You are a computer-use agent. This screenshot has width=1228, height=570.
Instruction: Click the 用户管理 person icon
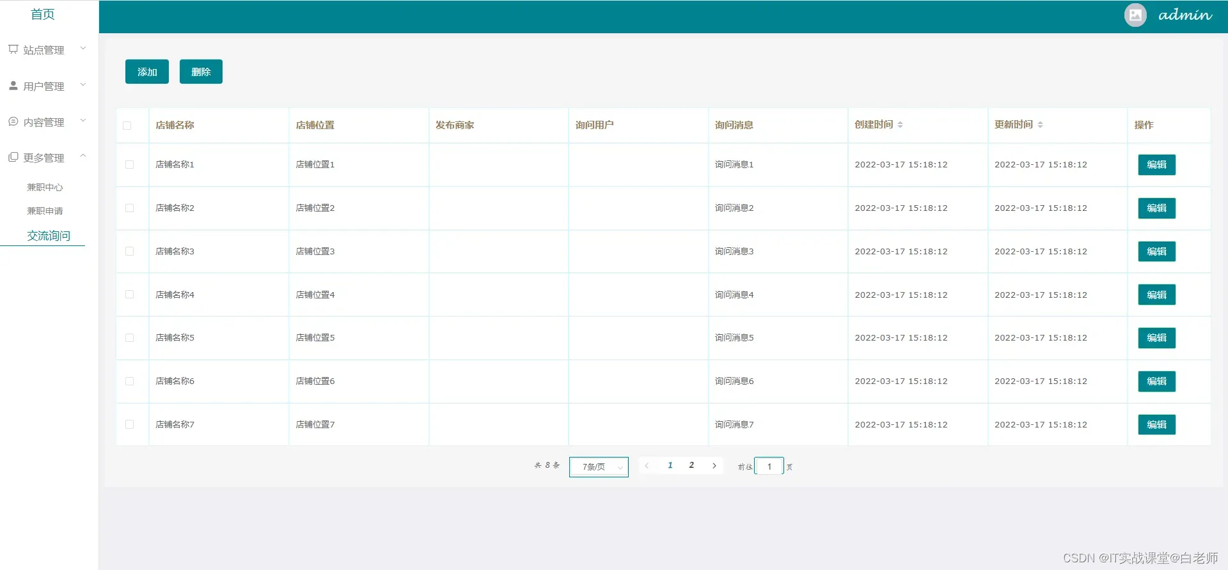click(x=13, y=85)
